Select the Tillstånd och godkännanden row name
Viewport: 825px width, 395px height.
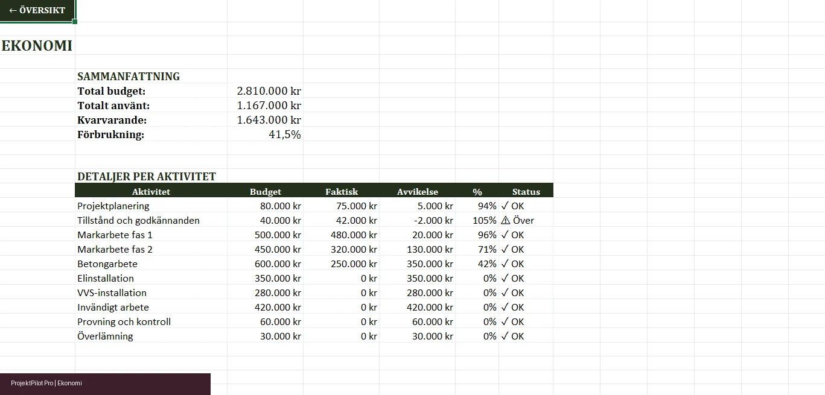coord(138,220)
